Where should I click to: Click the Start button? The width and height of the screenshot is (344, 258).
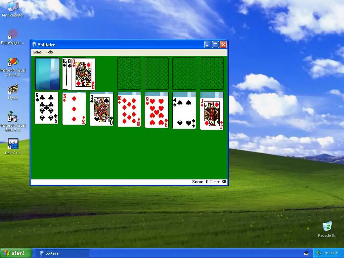pos(16,253)
